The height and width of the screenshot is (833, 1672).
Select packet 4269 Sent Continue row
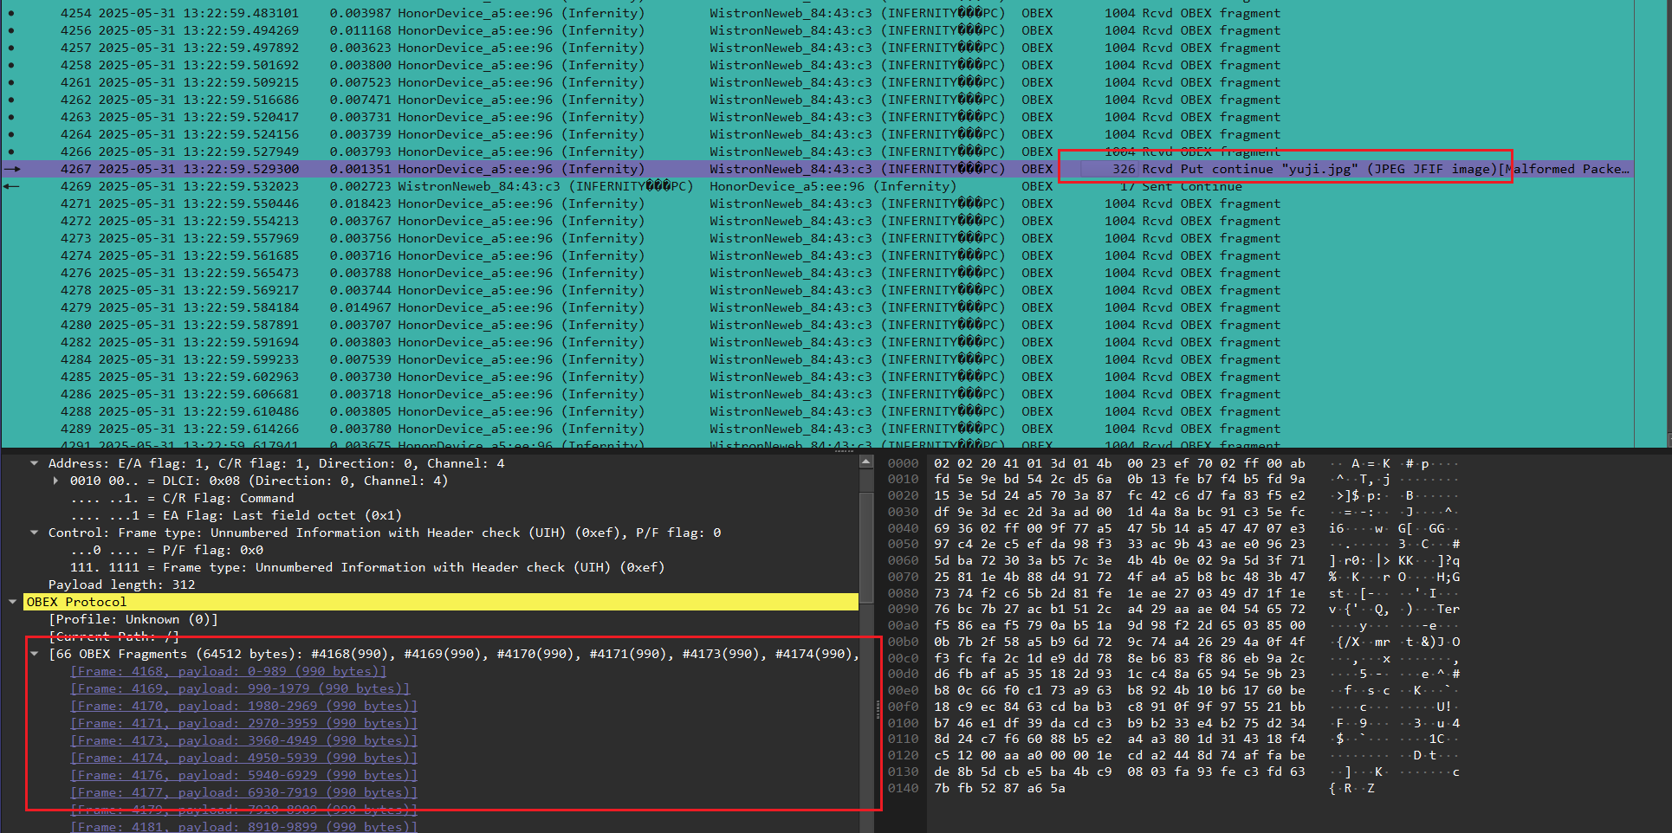(x=780, y=186)
